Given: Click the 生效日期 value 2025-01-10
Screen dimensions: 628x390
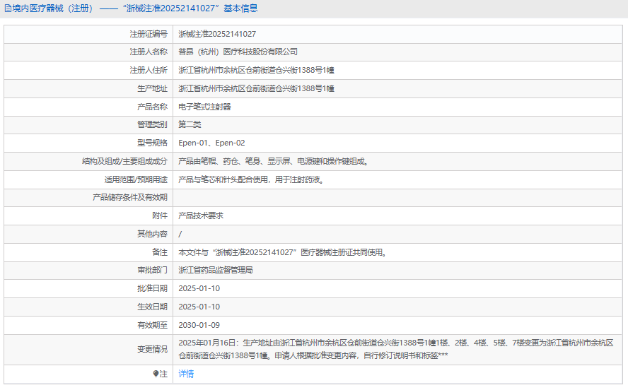Looking at the screenshot, I should click(x=199, y=307).
